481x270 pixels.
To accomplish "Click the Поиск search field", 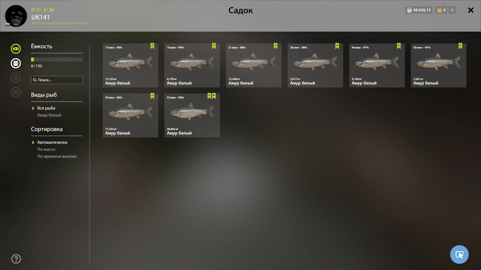I will (x=57, y=80).
